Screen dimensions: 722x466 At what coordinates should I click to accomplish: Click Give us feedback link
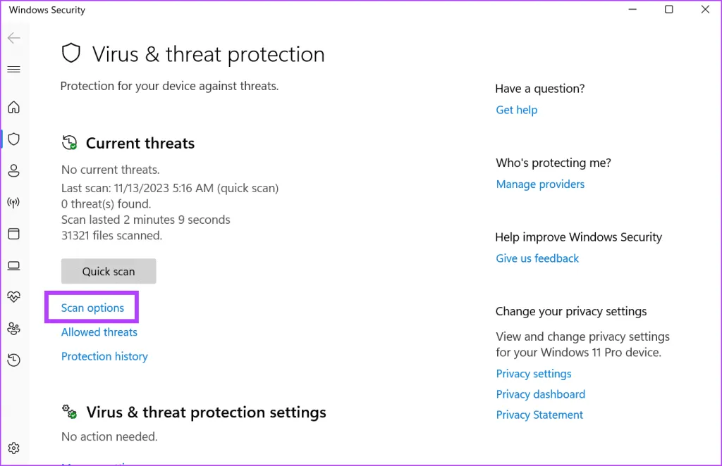click(537, 258)
